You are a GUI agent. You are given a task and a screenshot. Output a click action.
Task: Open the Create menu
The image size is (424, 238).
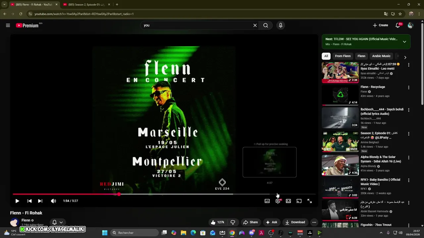380,25
